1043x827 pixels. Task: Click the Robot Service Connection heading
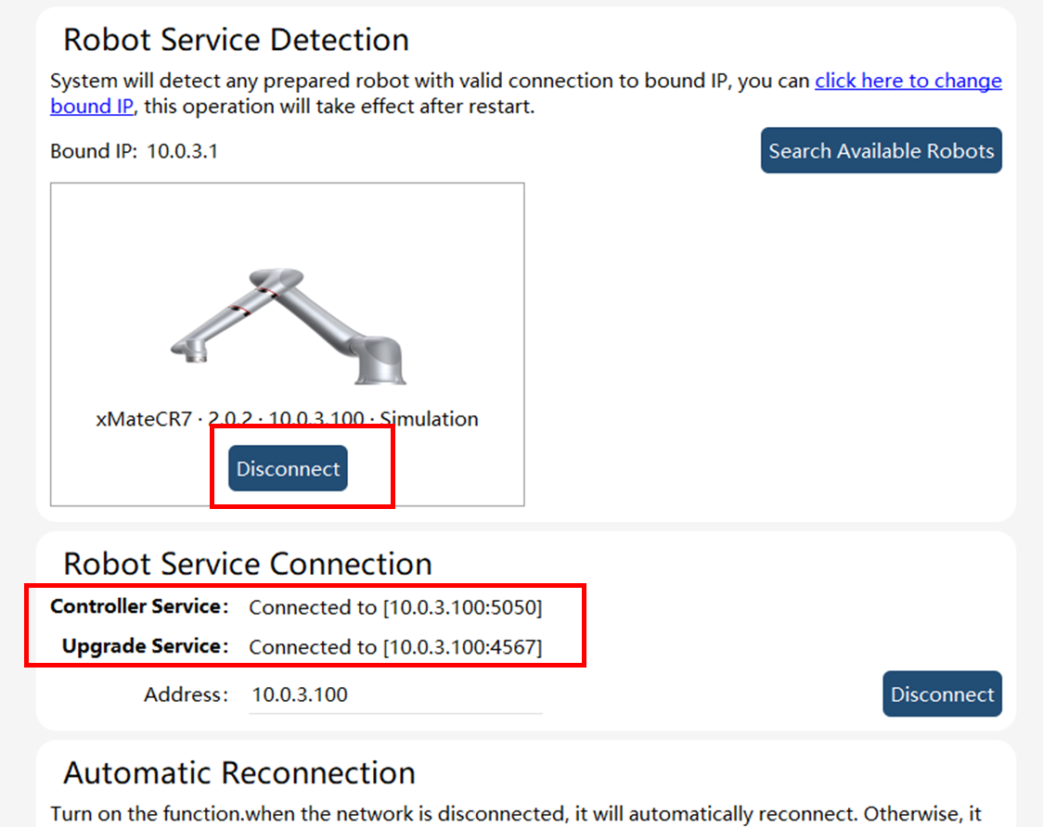click(248, 564)
